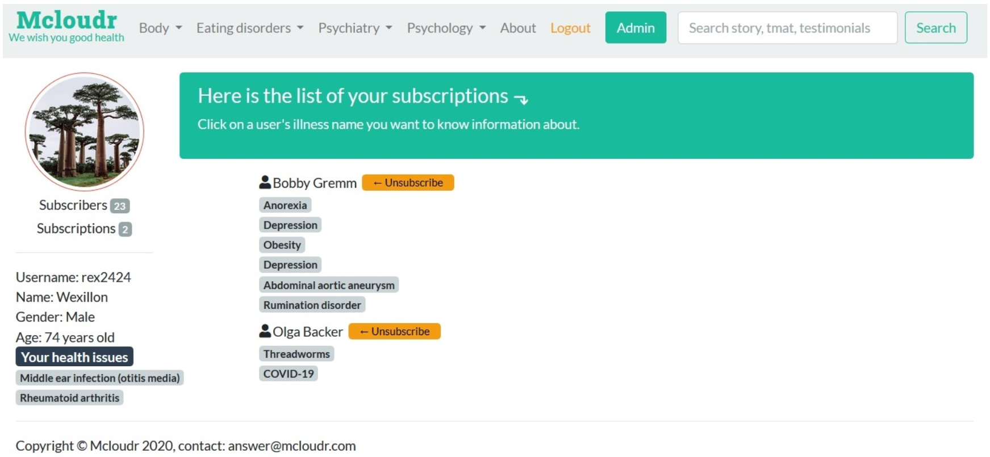
Task: Go to the About page
Action: coord(517,28)
